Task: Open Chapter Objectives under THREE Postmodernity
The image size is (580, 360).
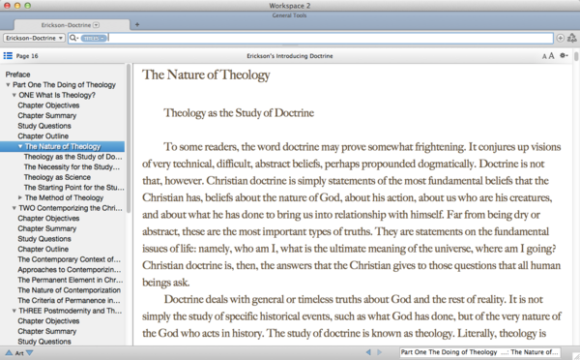Action: pyautogui.click(x=48, y=321)
